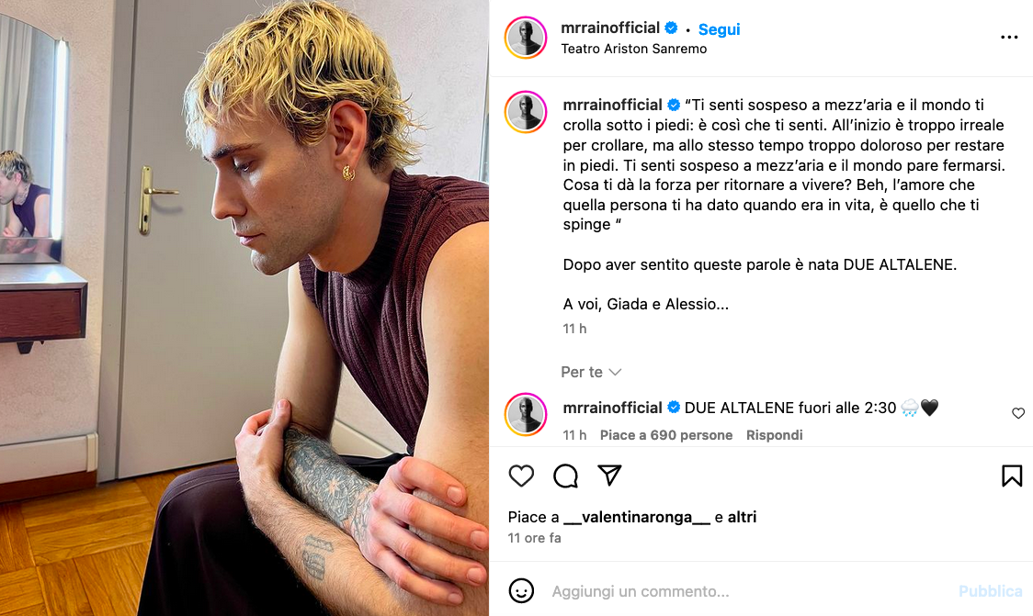Reply to comment using Rispondi
This screenshot has height=616, width=1033.
[x=774, y=435]
